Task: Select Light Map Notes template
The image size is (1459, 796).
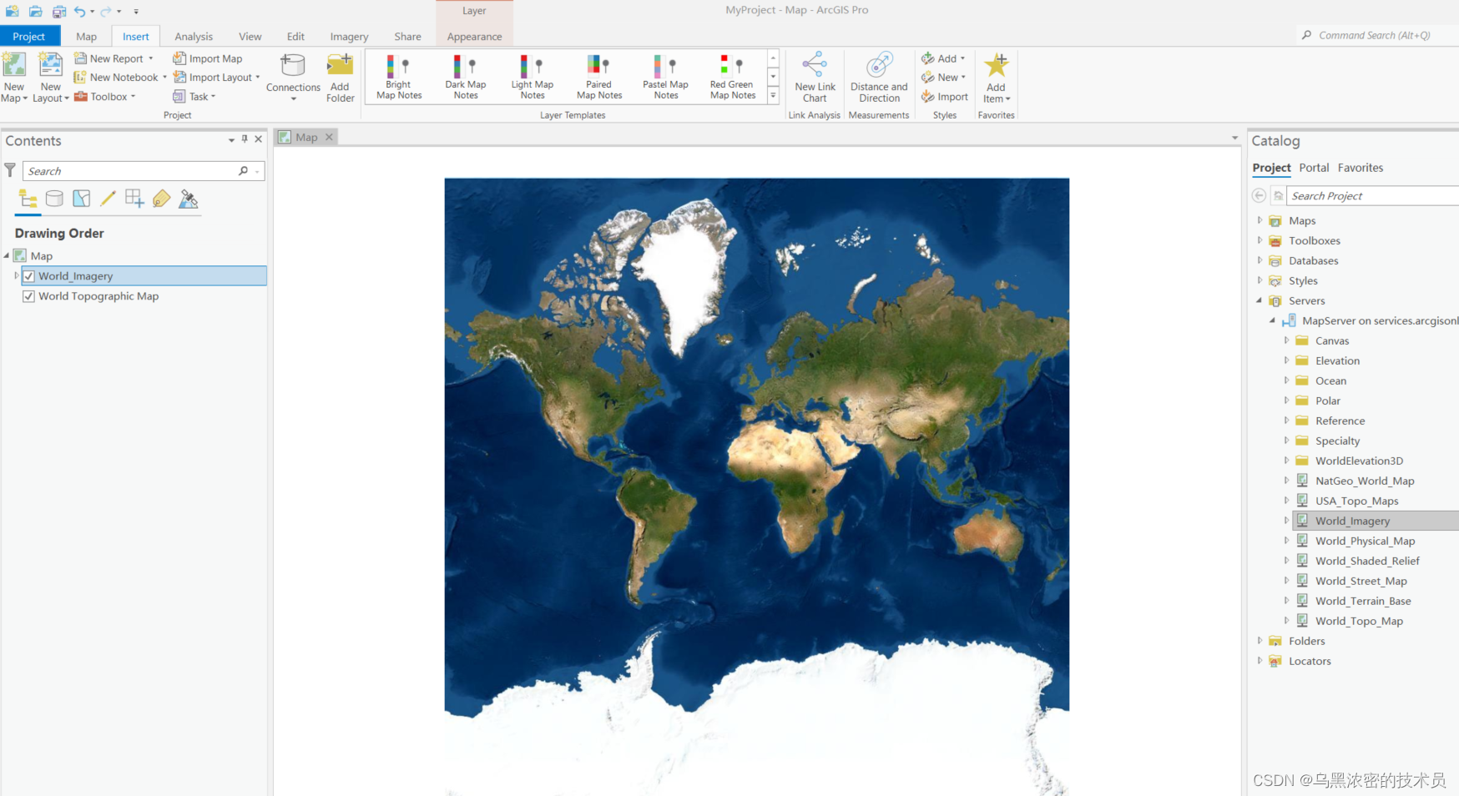Action: (x=533, y=77)
